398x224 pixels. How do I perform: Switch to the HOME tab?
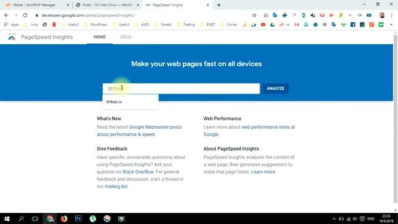click(x=99, y=37)
